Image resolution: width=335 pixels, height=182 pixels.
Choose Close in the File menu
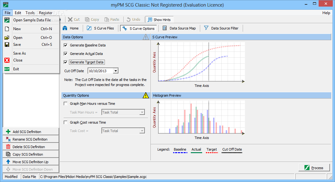point(31,60)
